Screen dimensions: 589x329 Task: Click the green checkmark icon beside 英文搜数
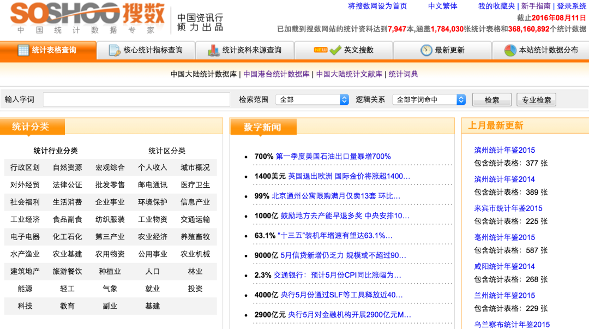pos(335,50)
